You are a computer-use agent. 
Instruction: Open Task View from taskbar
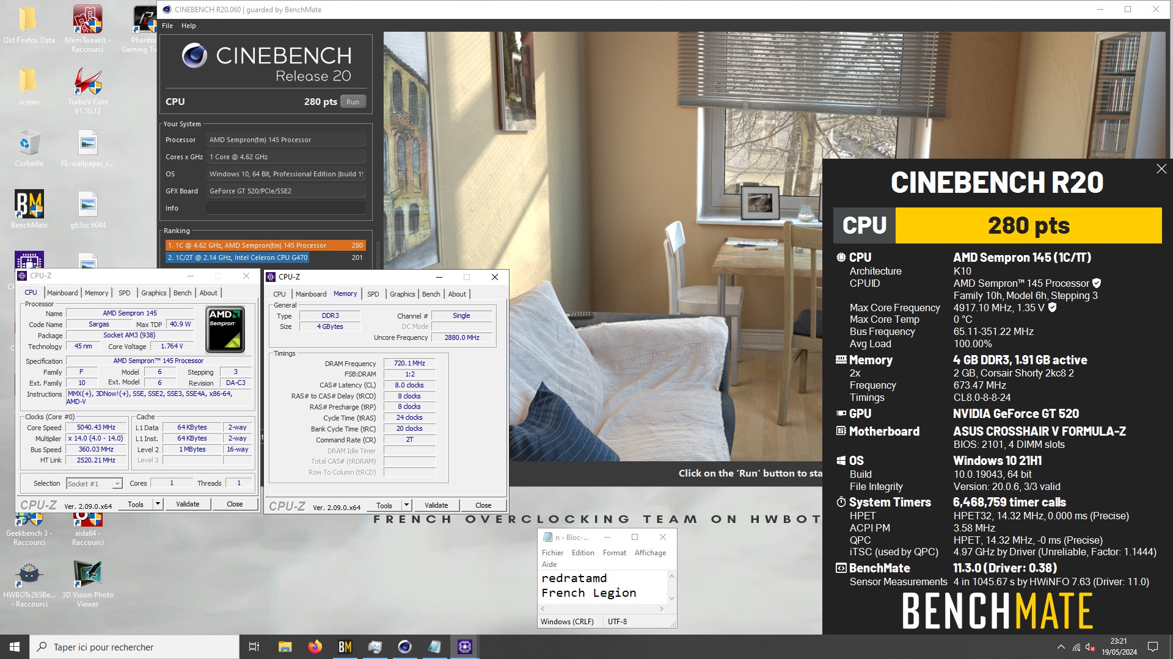click(x=254, y=647)
